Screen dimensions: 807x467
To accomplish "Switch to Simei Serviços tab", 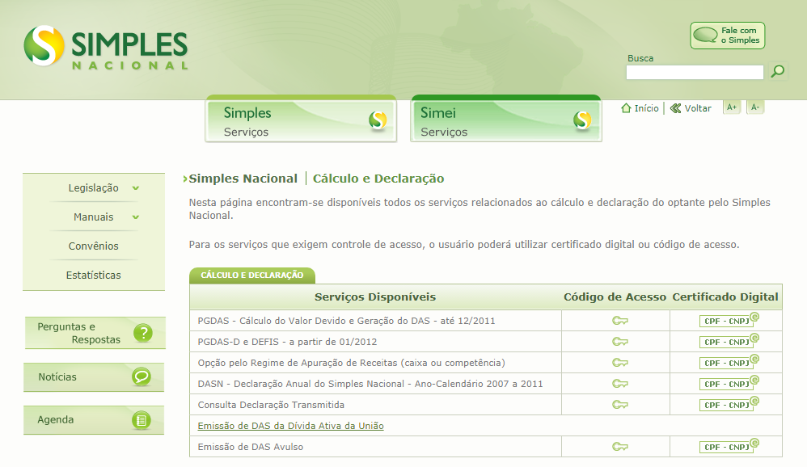I will coord(505,118).
